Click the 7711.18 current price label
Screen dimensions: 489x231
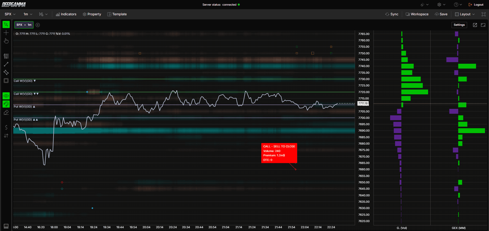[x=363, y=104]
